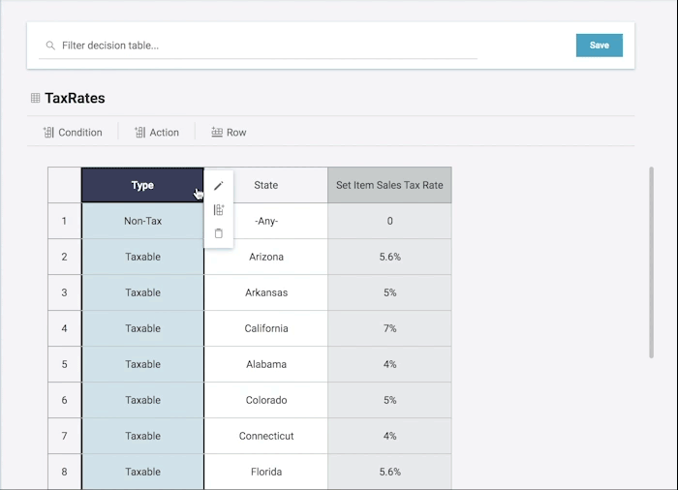This screenshot has width=678, height=490.
Task: Select the State column header
Action: point(265,185)
